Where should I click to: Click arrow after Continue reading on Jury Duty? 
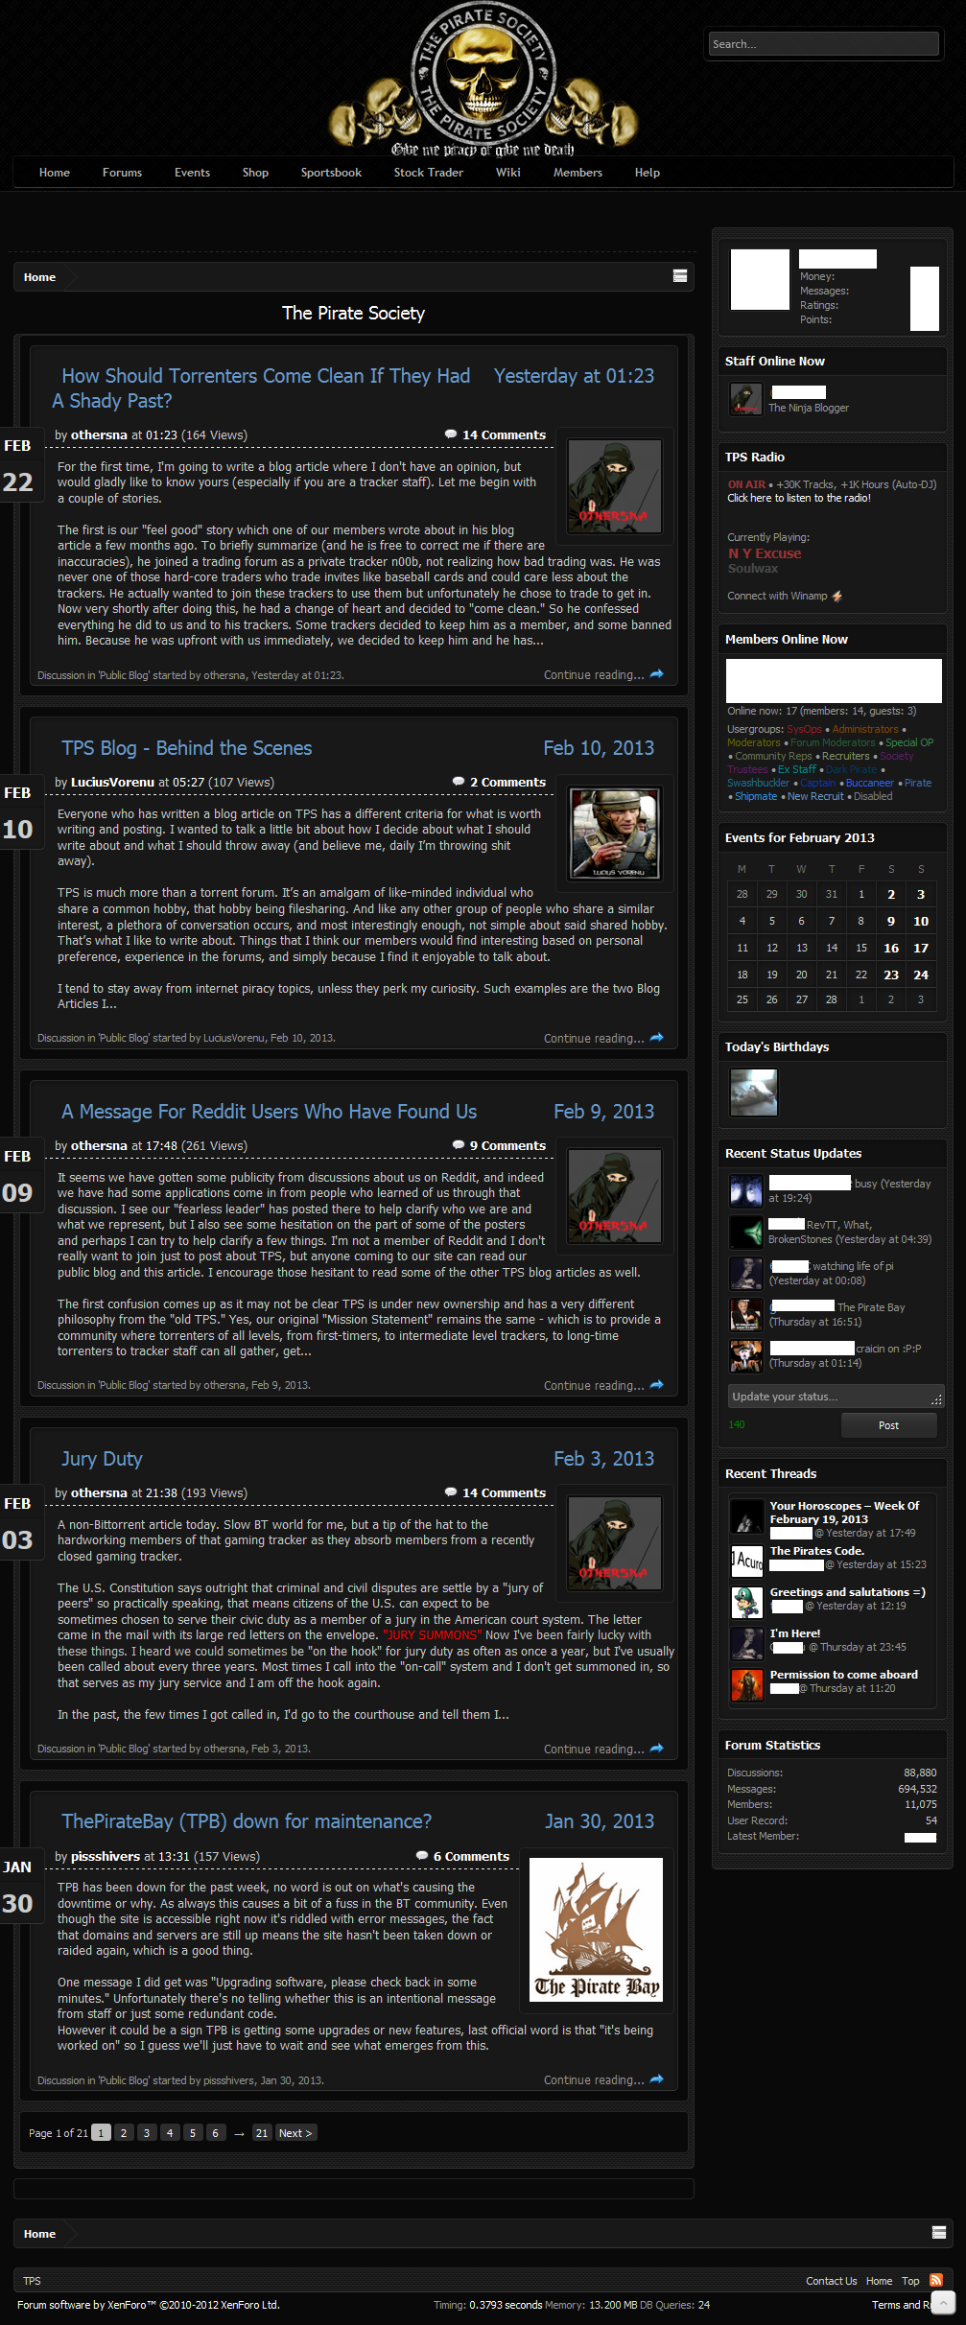tap(657, 1749)
